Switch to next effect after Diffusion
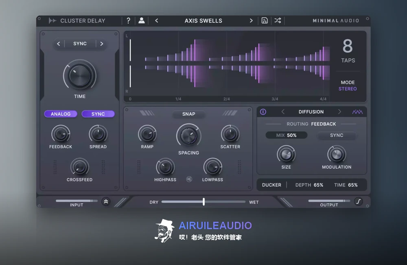The height and width of the screenshot is (265, 407). click(x=339, y=112)
